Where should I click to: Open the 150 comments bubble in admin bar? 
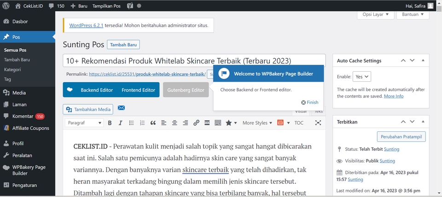[56, 6]
